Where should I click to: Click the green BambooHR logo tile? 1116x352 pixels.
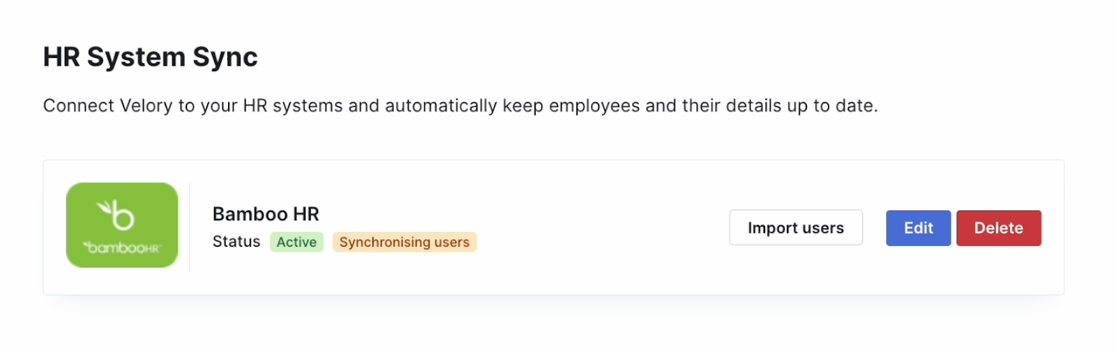click(122, 225)
